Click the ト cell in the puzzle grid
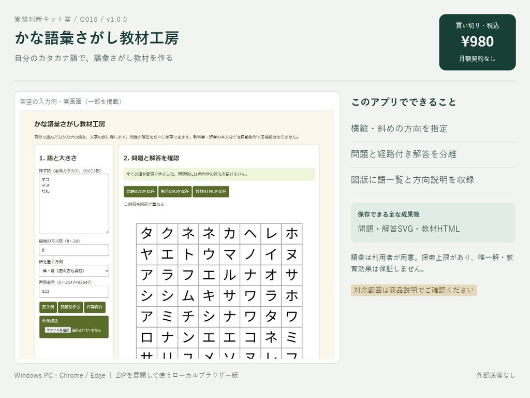 [188, 254]
